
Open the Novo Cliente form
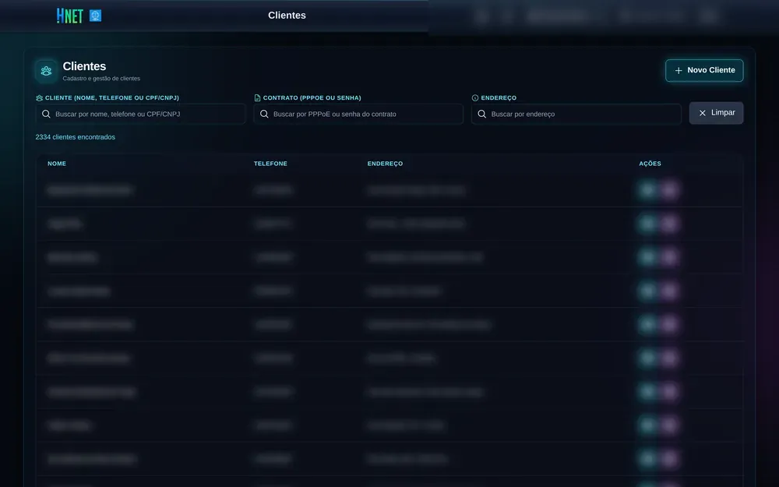pos(704,71)
